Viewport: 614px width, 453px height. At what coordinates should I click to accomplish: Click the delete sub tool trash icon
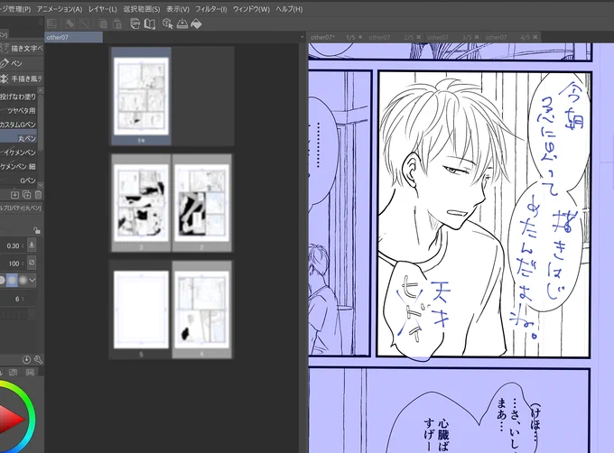(38, 194)
